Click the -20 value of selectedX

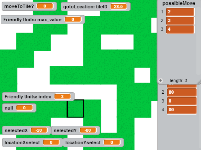(x=39, y=130)
